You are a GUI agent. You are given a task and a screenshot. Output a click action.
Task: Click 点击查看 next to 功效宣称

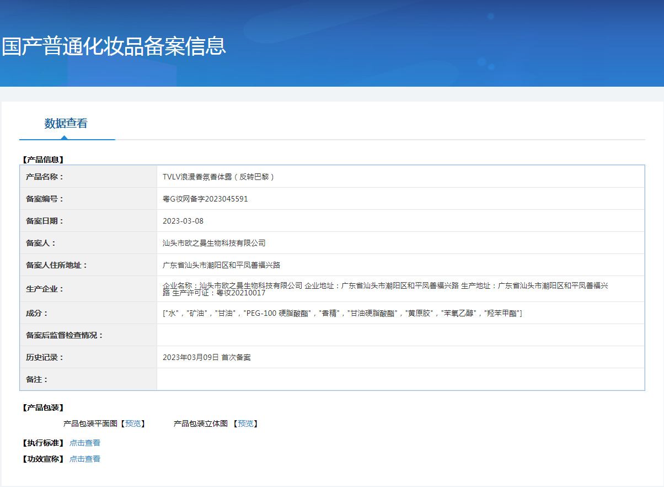[x=85, y=459]
